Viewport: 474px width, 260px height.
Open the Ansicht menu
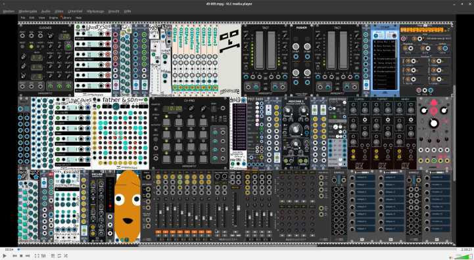click(x=114, y=11)
